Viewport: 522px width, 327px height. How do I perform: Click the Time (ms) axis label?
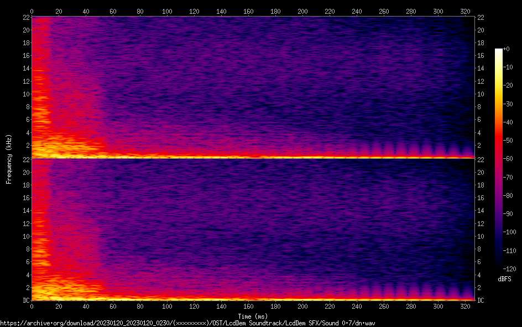pyautogui.click(x=253, y=316)
